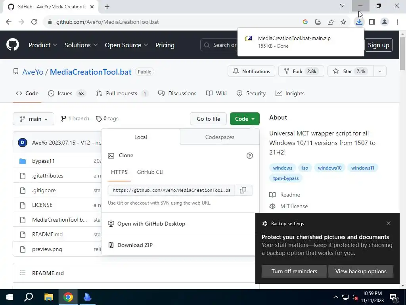Click the GitHub search box
Screen dimensions: 406x305
pyautogui.click(x=219, y=45)
